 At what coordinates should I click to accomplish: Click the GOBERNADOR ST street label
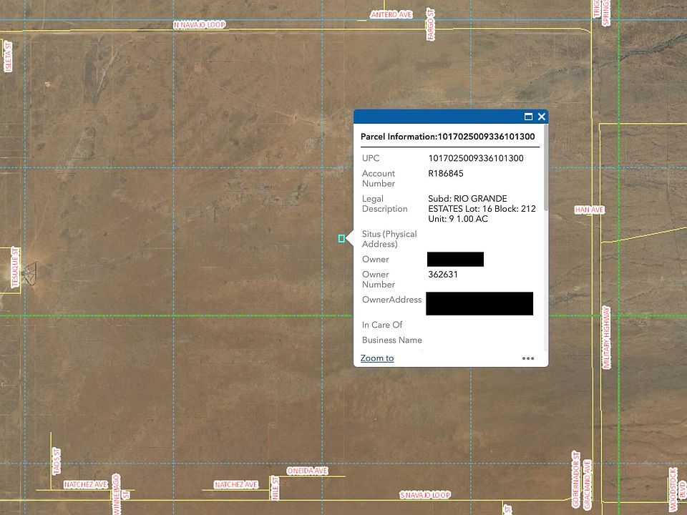click(x=575, y=479)
